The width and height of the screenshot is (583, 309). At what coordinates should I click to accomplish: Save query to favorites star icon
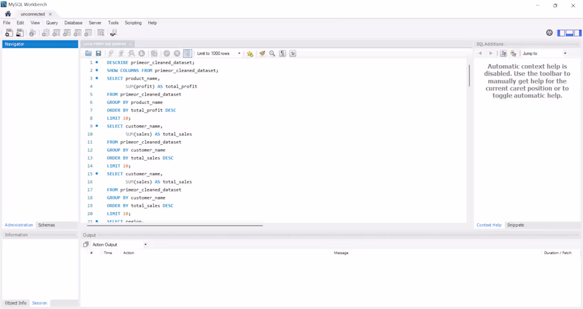point(250,53)
